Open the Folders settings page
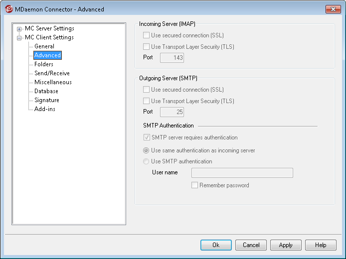Image resolution: width=346 pixels, height=259 pixels. click(44, 64)
